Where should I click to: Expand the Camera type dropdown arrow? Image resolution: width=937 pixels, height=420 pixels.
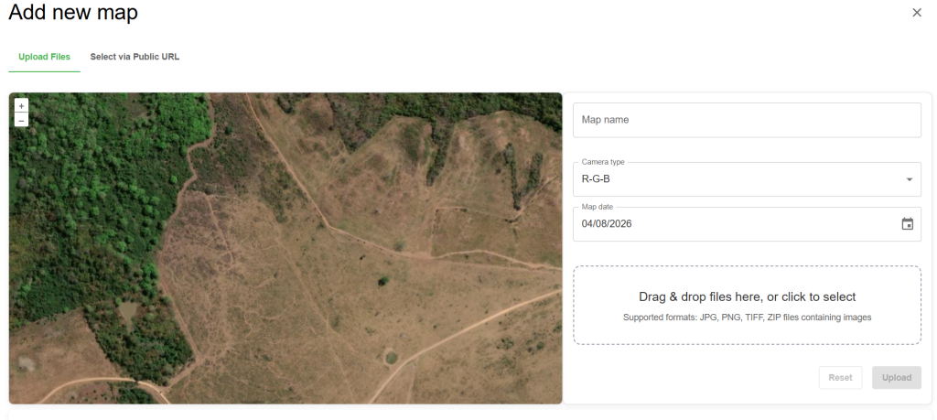[909, 179]
